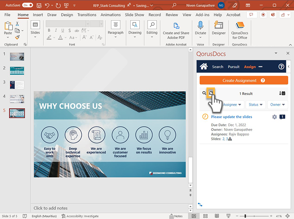Image resolution: width=294 pixels, height=219 pixels.
Task: Switch to Slide Sorter view
Action: (x=205, y=216)
